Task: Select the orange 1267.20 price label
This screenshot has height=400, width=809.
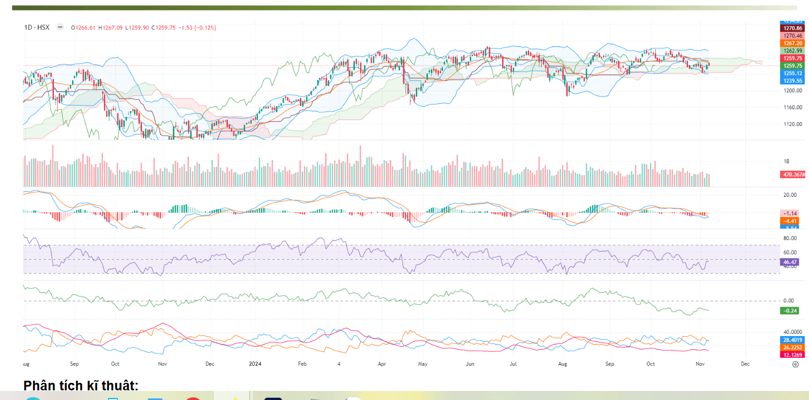Action: [792, 43]
